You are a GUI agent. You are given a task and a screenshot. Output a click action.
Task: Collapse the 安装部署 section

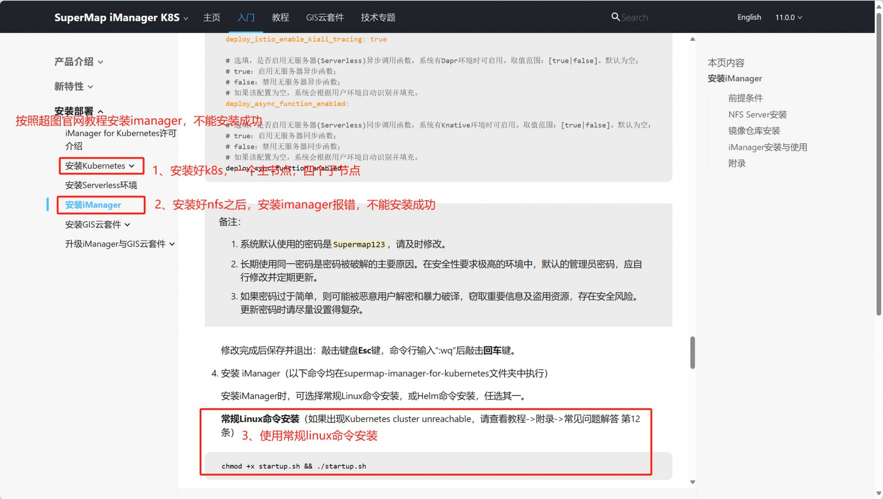pyautogui.click(x=79, y=111)
